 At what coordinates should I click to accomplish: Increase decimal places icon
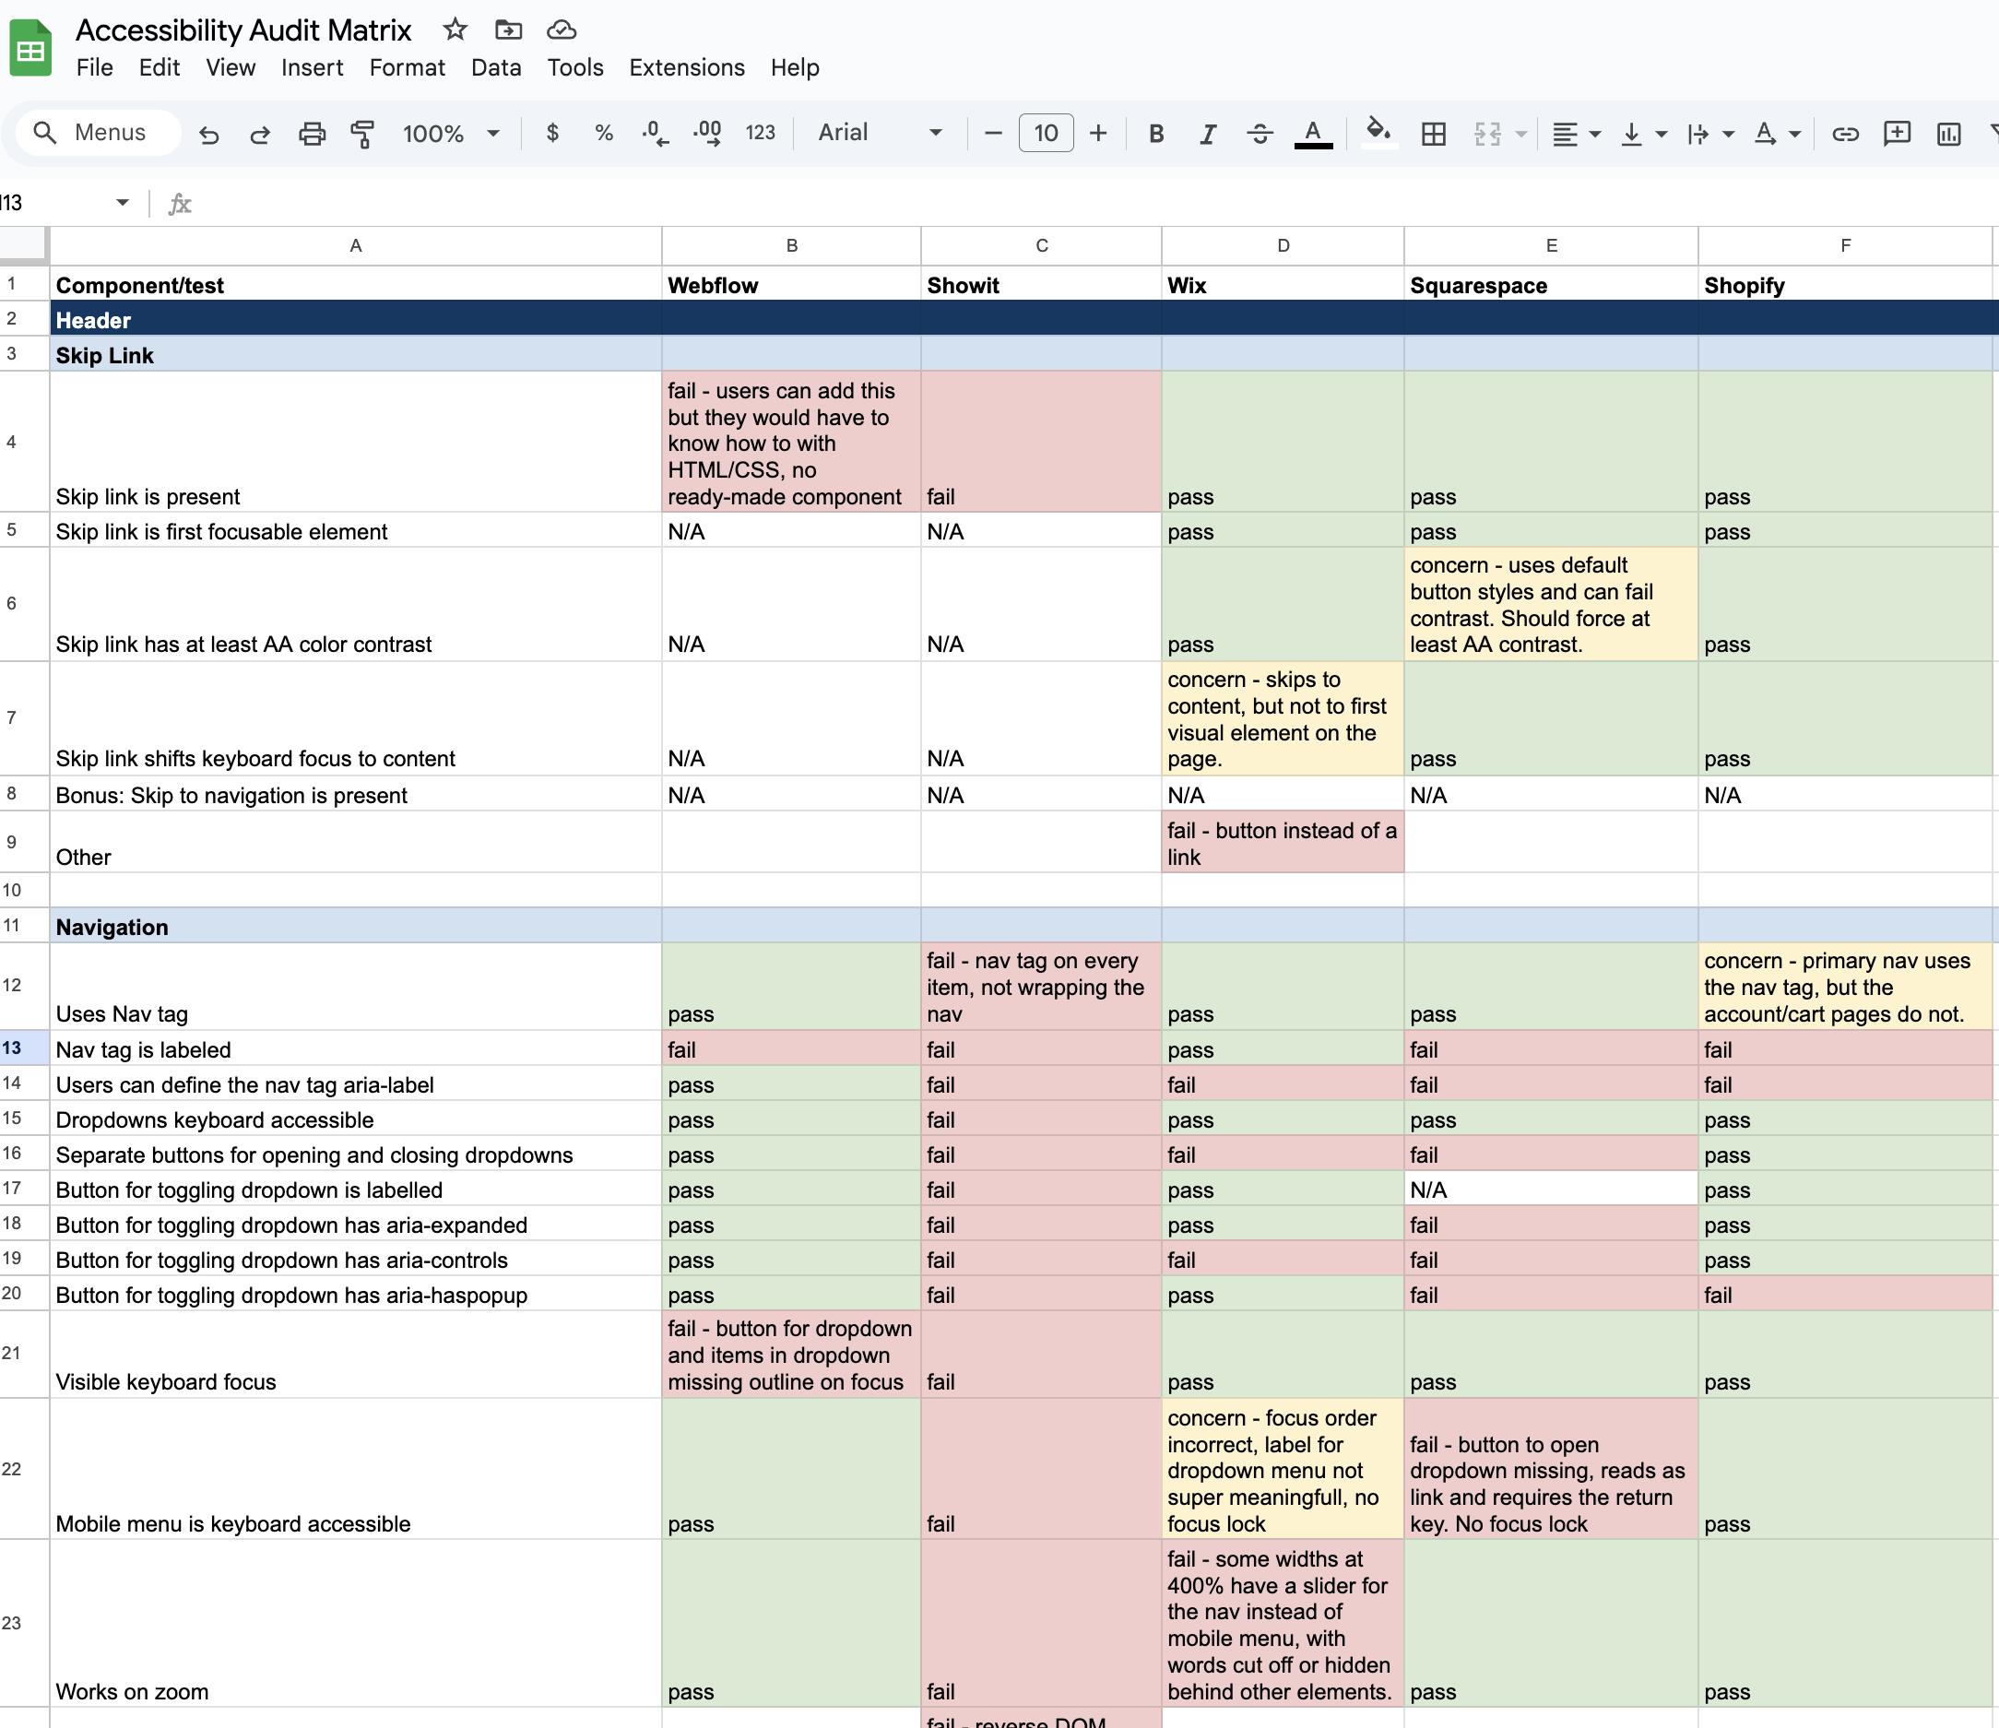[x=707, y=133]
